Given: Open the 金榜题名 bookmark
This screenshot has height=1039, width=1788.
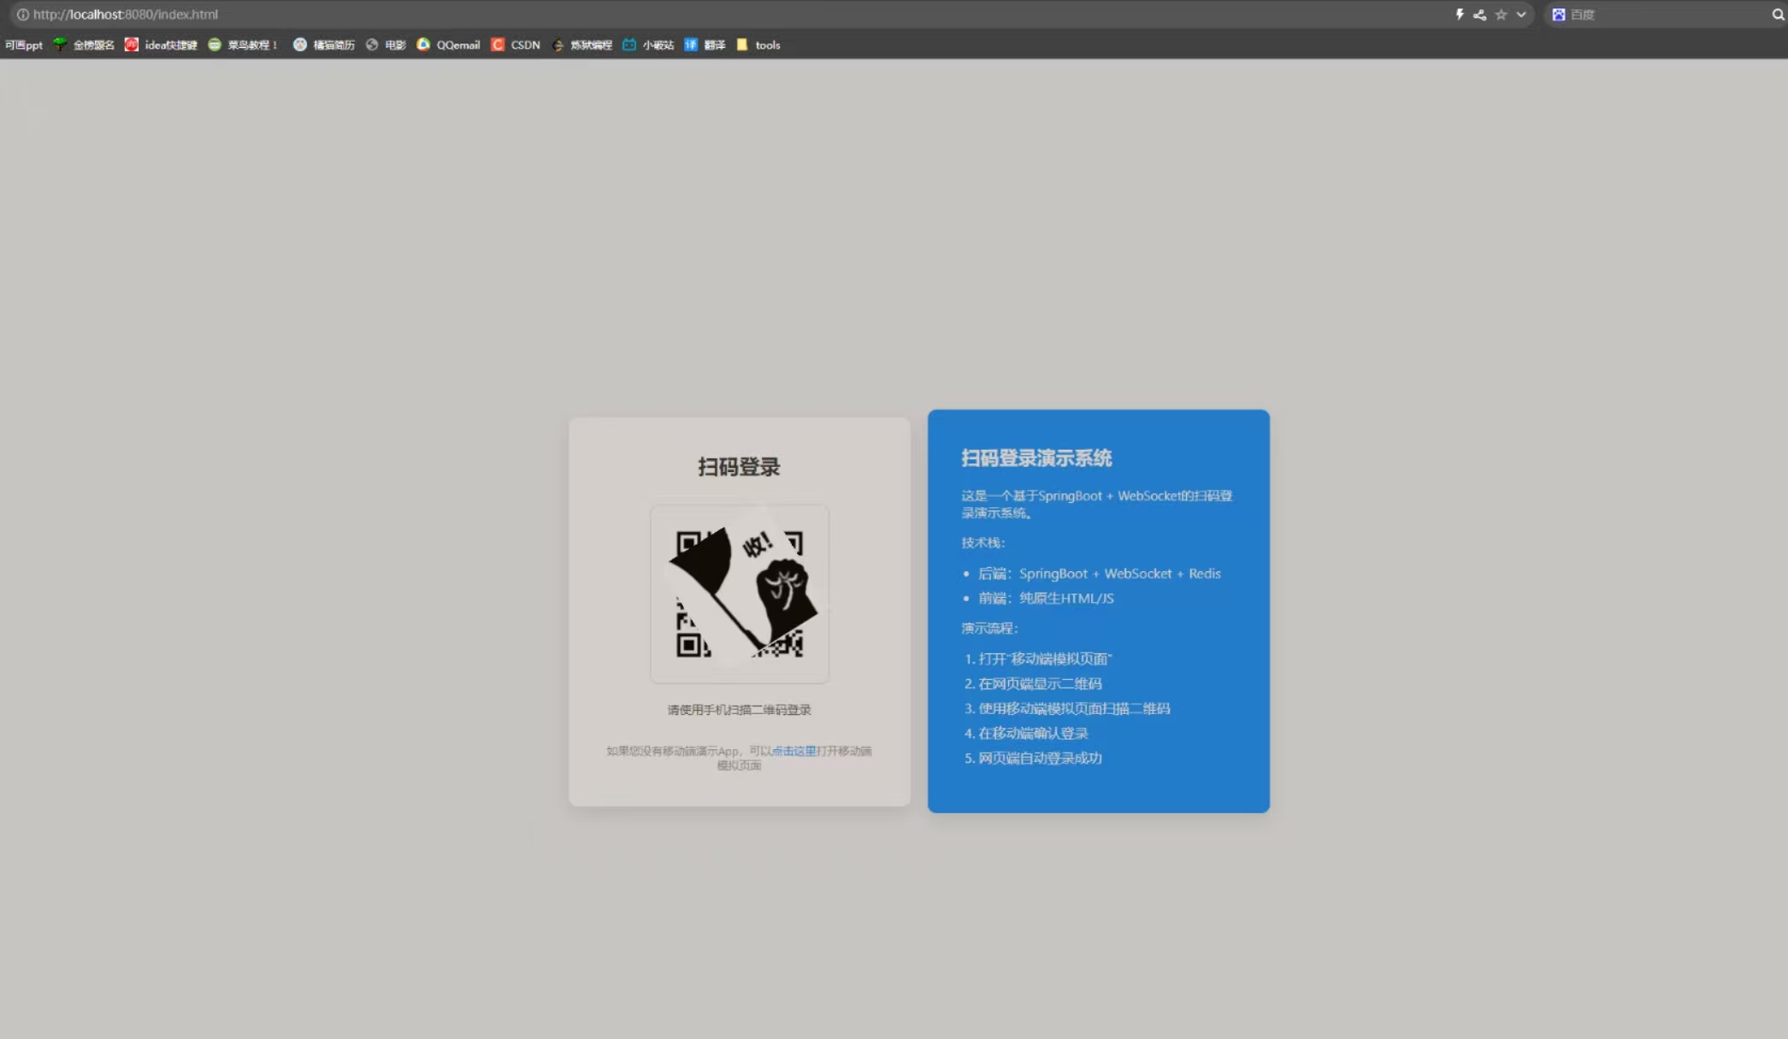Looking at the screenshot, I should 84,45.
